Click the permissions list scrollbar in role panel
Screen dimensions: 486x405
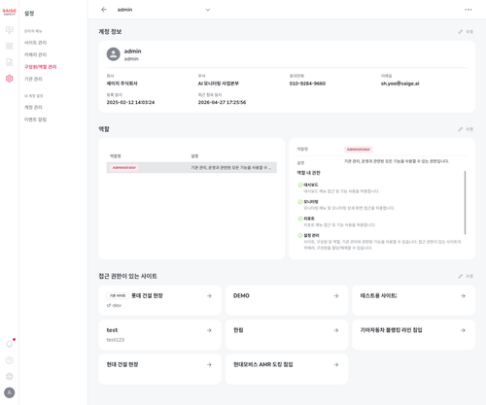[x=465, y=202]
